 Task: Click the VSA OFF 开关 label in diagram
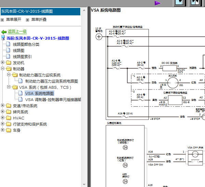(195, 147)
